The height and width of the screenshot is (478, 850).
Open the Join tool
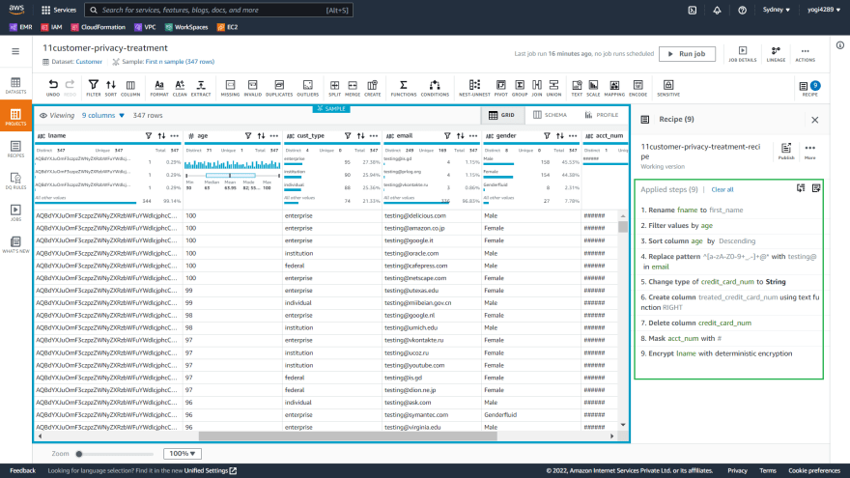point(537,88)
